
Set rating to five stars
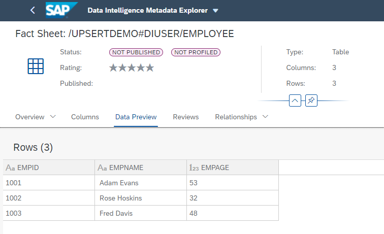point(149,68)
